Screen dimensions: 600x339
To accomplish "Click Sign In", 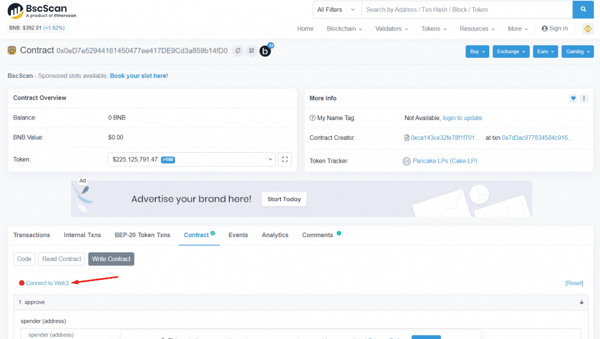I will pyautogui.click(x=555, y=29).
